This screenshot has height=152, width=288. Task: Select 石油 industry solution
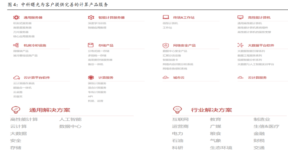pos(177,141)
